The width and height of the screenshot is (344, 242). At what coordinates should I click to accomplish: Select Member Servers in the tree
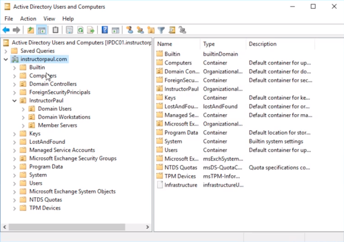click(57, 125)
